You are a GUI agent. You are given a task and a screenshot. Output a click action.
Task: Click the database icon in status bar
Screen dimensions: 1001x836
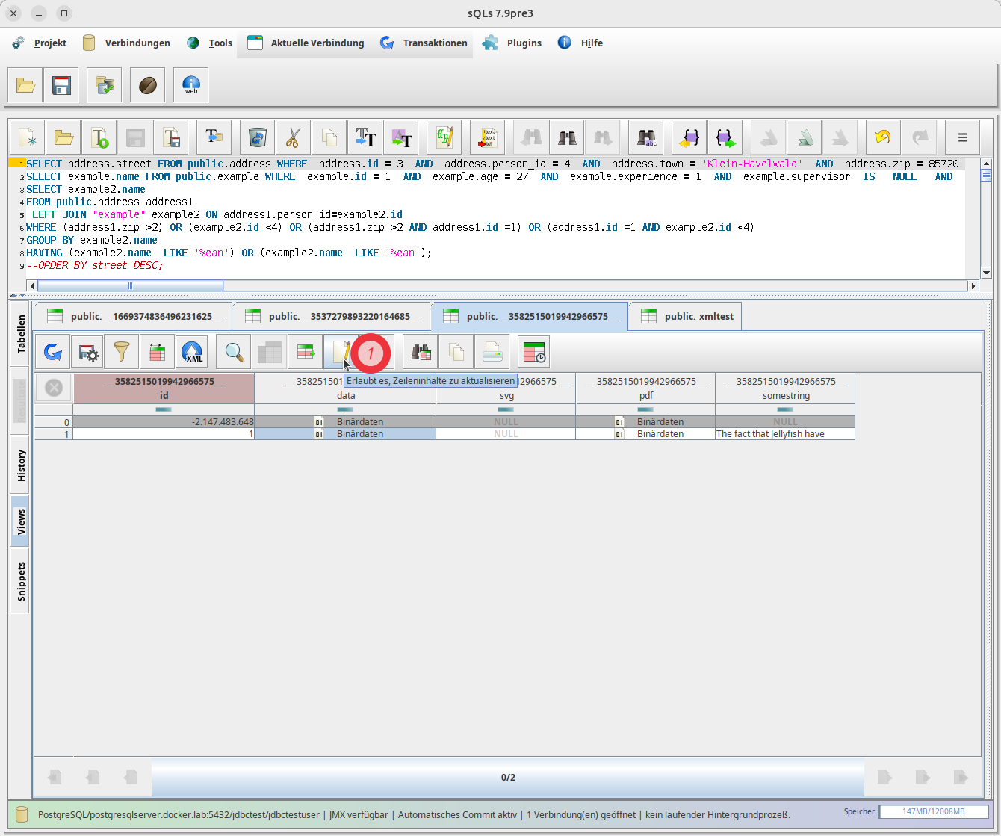pos(22,814)
